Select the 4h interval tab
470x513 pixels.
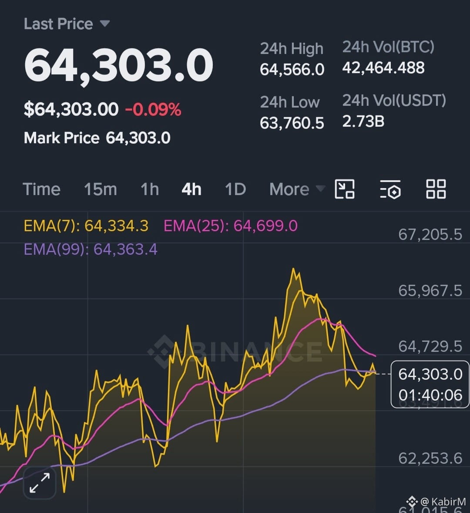point(191,189)
